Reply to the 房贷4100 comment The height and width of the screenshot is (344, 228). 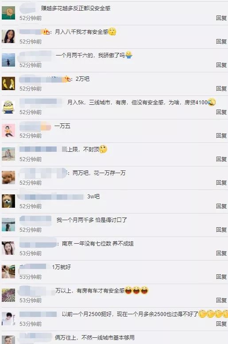point(221,112)
